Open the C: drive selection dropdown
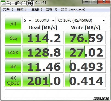The width and height of the screenshot is (111, 101). tap(81, 20)
